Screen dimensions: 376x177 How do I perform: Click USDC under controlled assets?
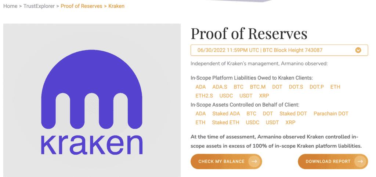coord(253,122)
